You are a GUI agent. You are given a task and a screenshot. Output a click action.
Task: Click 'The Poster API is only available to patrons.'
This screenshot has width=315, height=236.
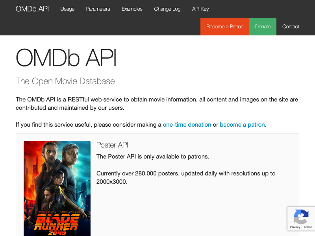click(153, 157)
